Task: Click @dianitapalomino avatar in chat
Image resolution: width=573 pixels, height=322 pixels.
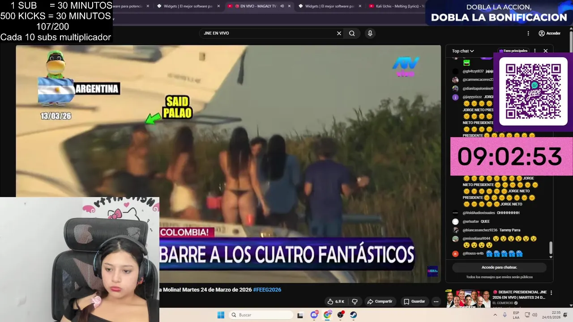Action: (x=455, y=89)
